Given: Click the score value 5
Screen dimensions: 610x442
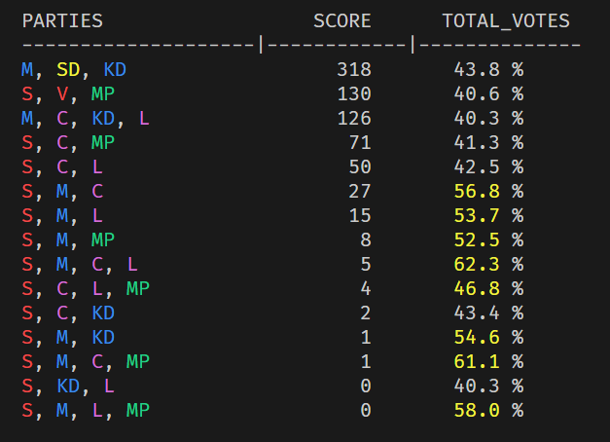Looking at the screenshot, I should pyautogui.click(x=366, y=265).
